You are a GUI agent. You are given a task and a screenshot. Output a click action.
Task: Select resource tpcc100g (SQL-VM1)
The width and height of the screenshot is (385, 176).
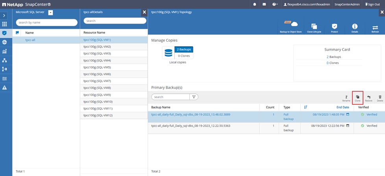pyautogui.click(x=114, y=40)
